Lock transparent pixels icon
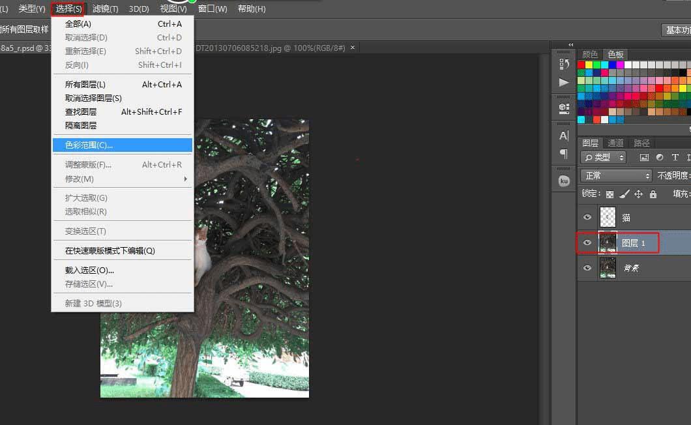Image resolution: width=691 pixels, height=425 pixels. pos(610,194)
